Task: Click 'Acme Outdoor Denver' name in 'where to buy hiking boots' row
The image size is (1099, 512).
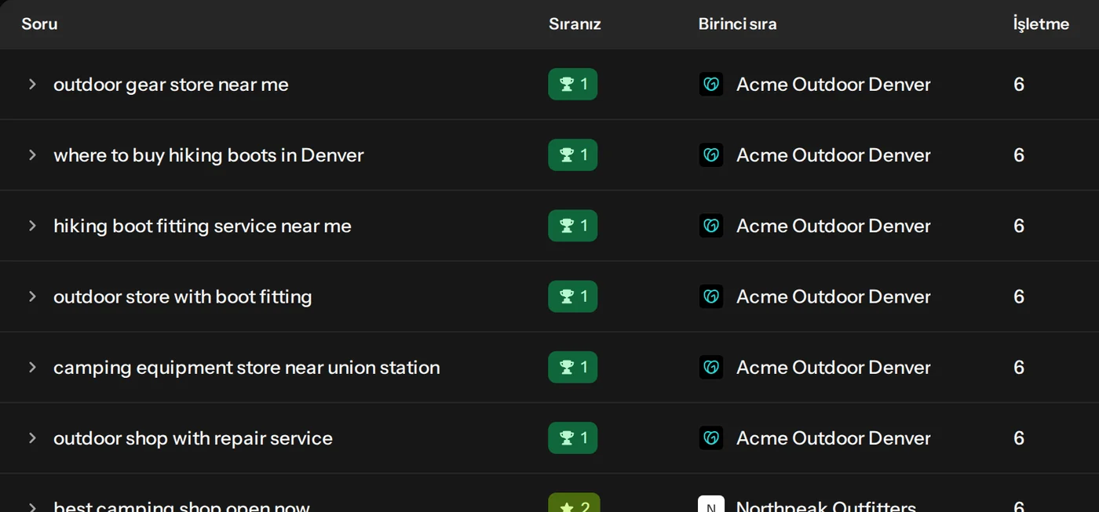Action: click(x=834, y=155)
